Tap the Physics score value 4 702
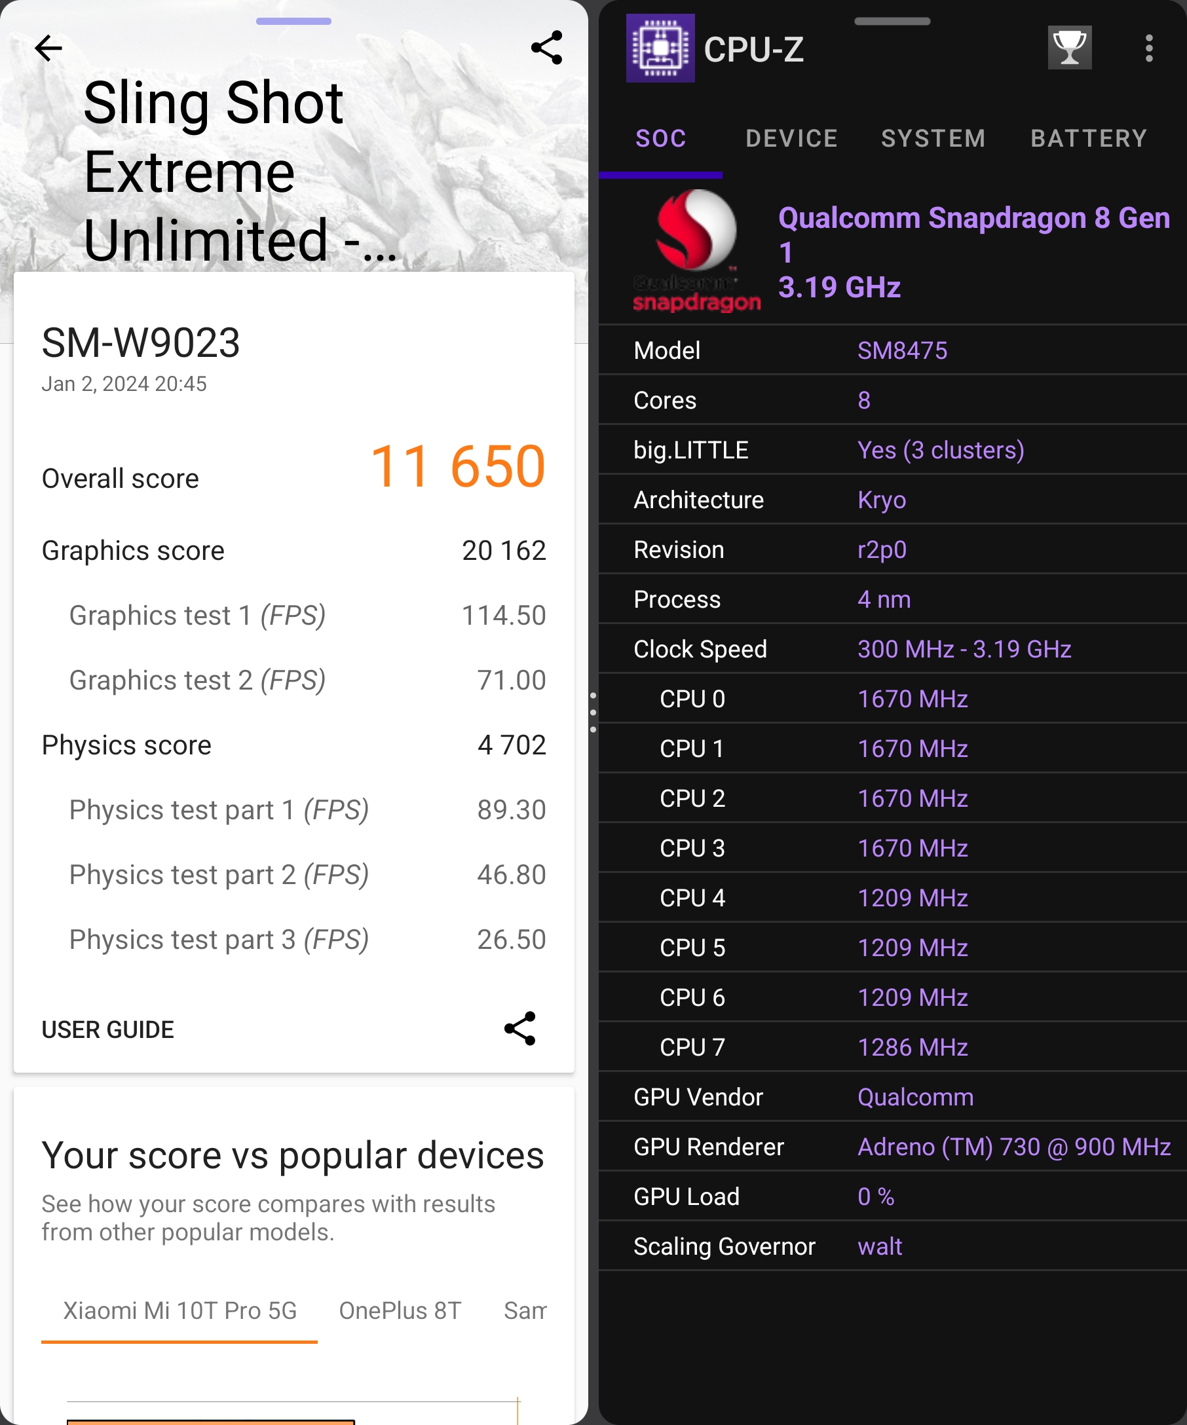The image size is (1187, 1425). (512, 745)
